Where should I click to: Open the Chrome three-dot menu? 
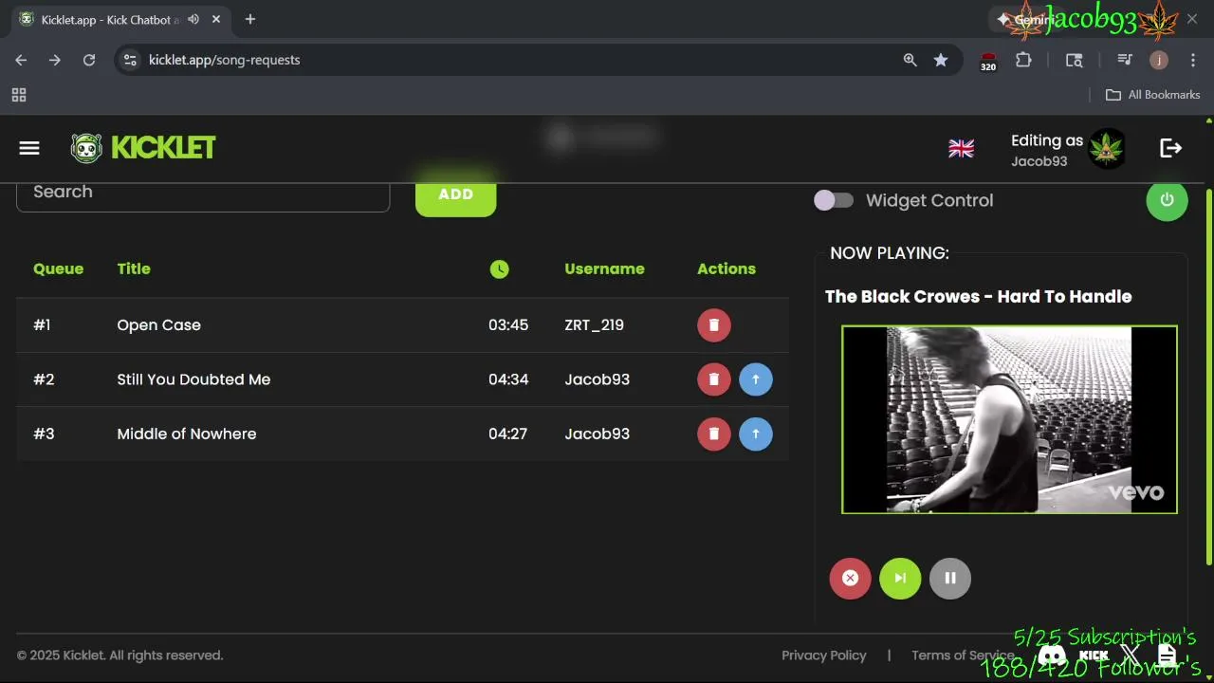[1192, 60]
